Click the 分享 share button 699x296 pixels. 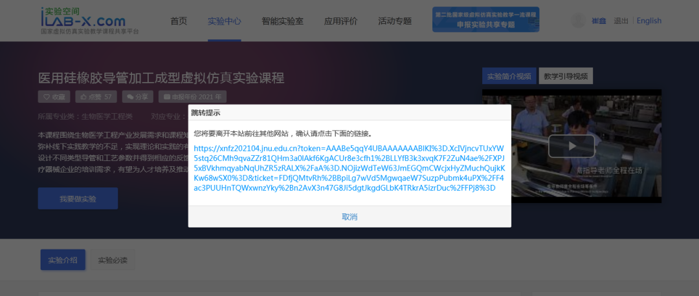(x=138, y=96)
